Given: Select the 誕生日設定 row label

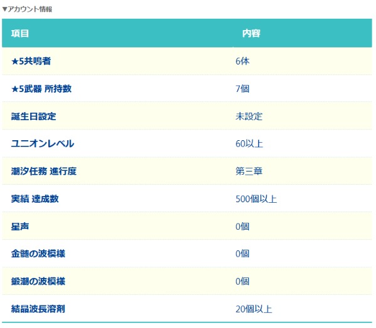Looking at the screenshot, I should click(34, 116).
